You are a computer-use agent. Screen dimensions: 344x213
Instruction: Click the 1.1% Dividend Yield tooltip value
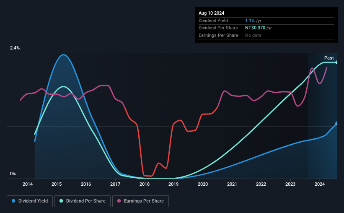pyautogui.click(x=250, y=21)
